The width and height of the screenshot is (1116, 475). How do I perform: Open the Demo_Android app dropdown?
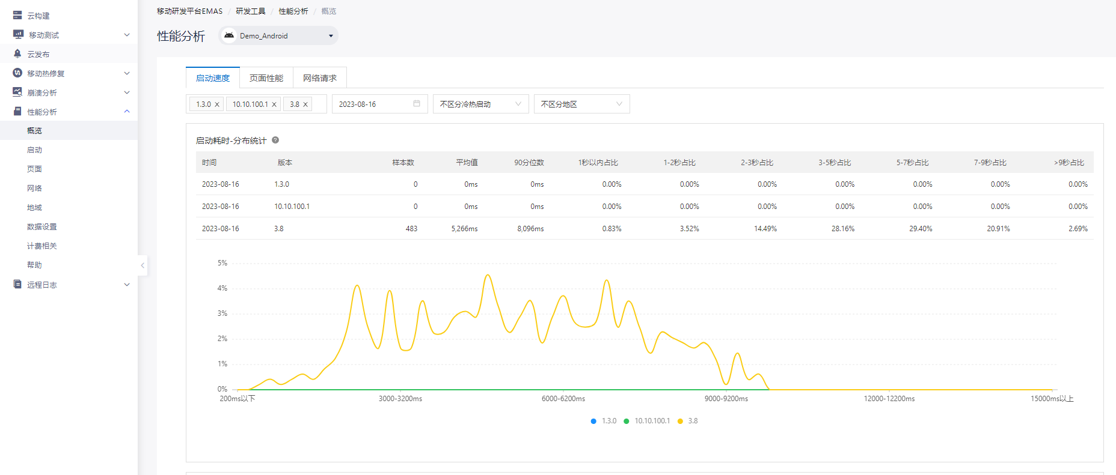coord(278,35)
